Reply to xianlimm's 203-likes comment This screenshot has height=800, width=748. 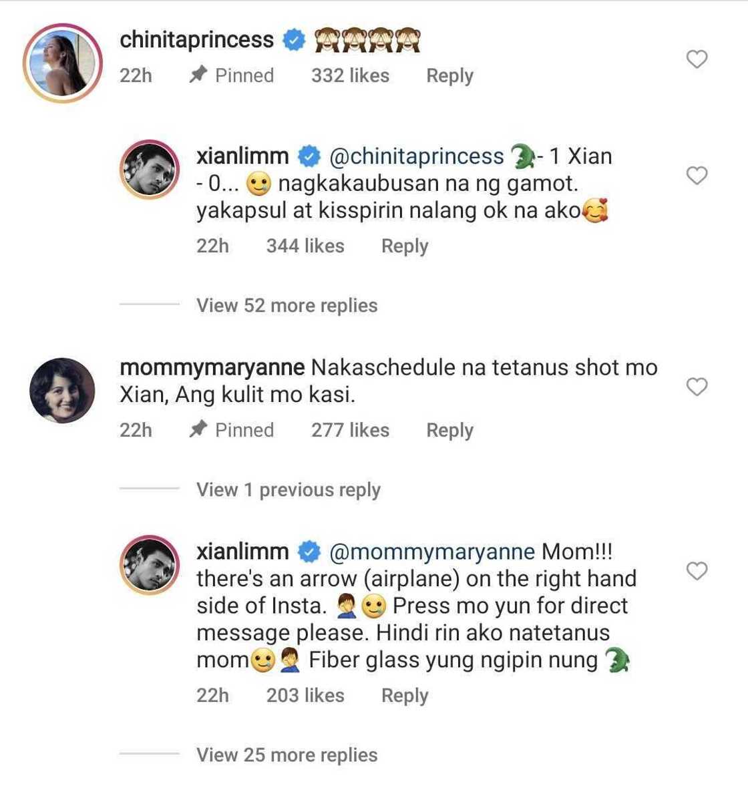tap(404, 695)
